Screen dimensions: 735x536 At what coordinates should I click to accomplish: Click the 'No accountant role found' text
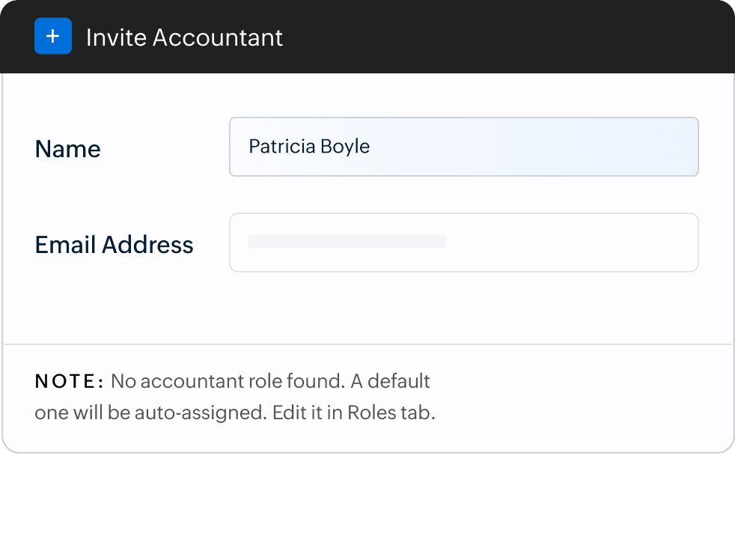point(228,382)
